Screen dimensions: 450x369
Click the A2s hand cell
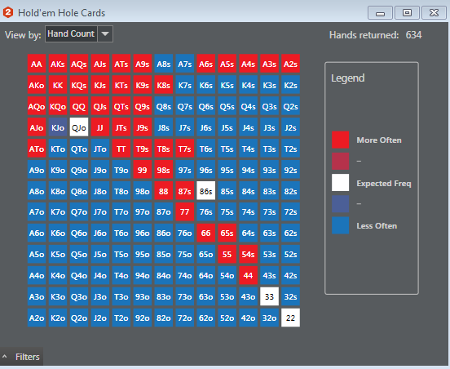290,64
